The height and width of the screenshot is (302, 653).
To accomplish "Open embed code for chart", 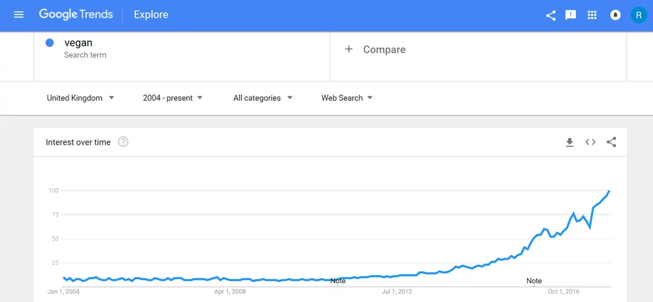I will pyautogui.click(x=590, y=142).
